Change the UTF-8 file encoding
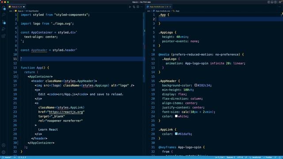 tap(240, 157)
